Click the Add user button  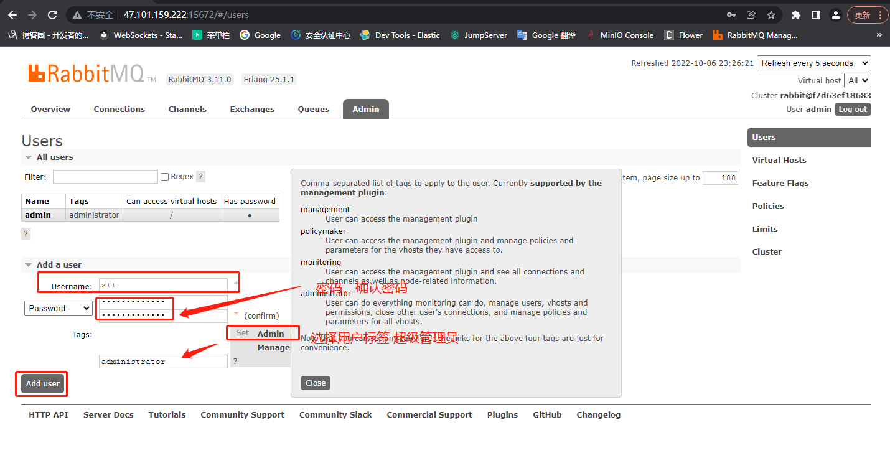click(42, 384)
